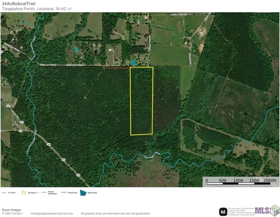Click the River/Creek legend label
Screen dimensions: 280x217
72,193
